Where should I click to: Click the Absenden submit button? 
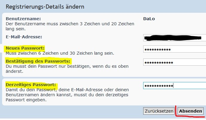[x=190, y=111]
